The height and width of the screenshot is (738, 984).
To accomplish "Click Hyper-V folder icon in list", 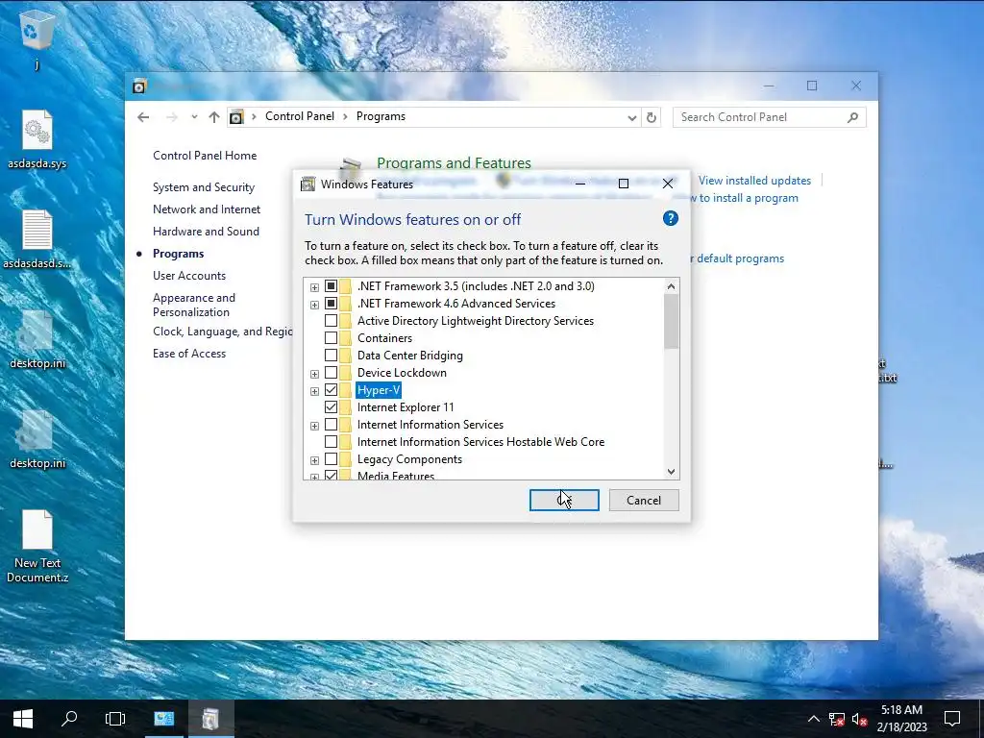I will (x=345, y=390).
